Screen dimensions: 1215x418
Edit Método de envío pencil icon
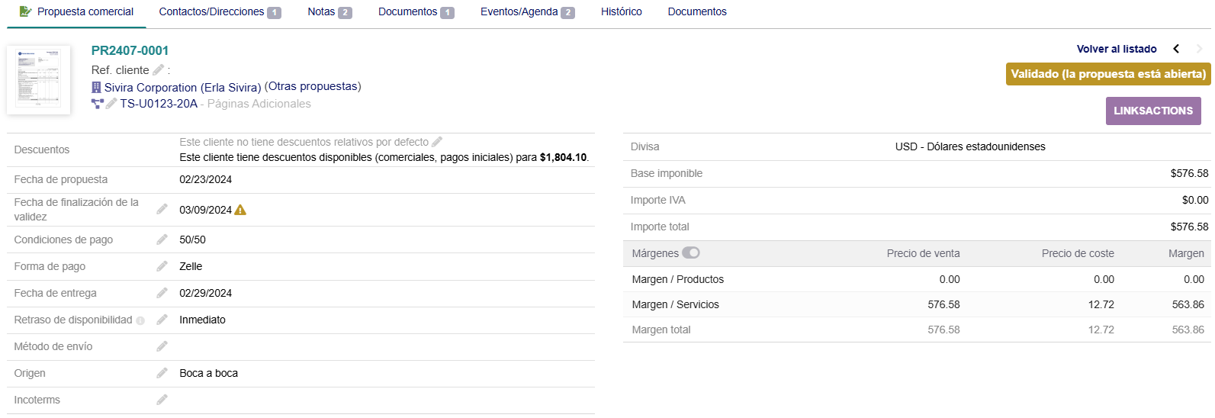pos(162,346)
